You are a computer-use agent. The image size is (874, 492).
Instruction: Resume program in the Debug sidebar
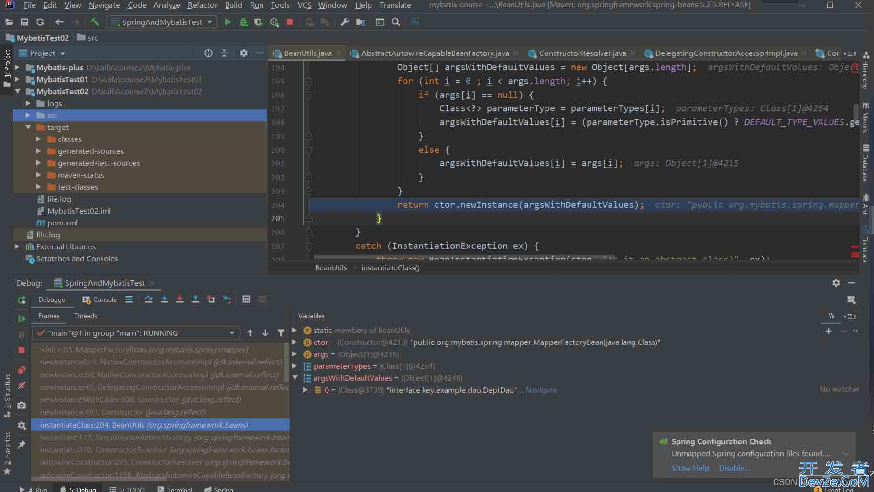[22, 319]
